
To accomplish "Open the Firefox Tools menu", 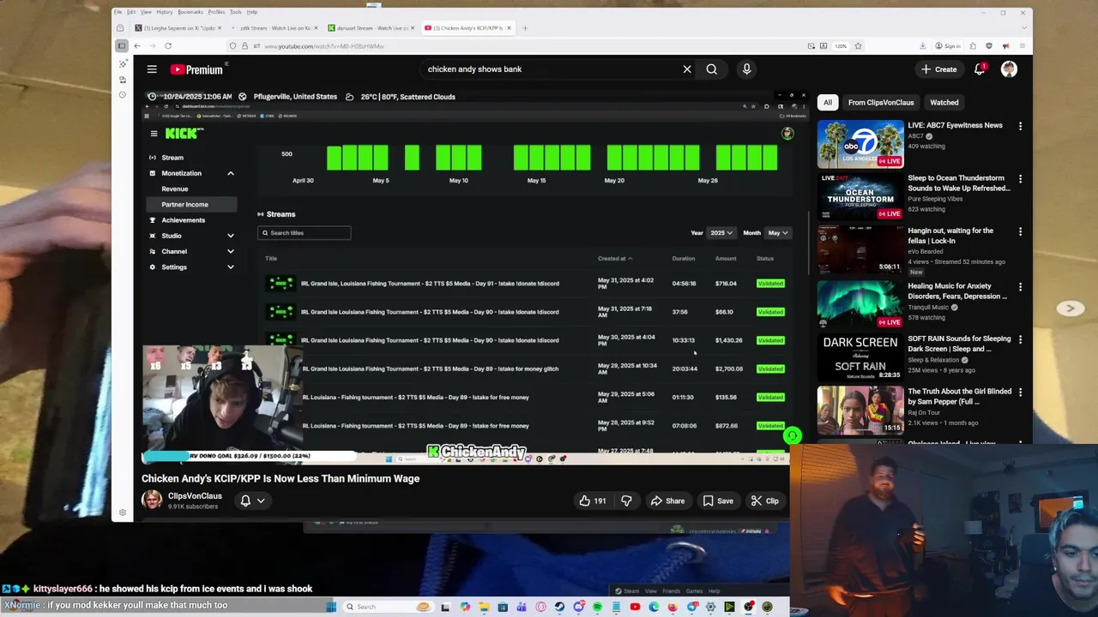I will point(235,12).
